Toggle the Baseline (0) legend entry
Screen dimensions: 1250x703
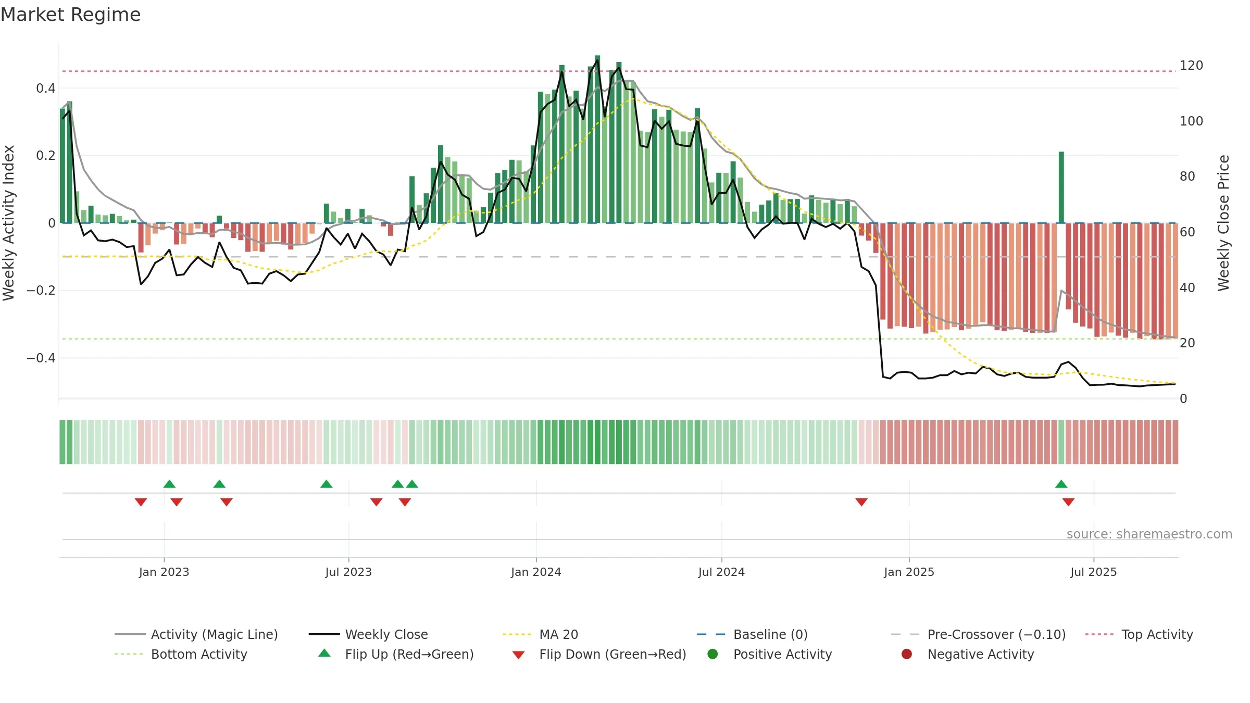752,634
